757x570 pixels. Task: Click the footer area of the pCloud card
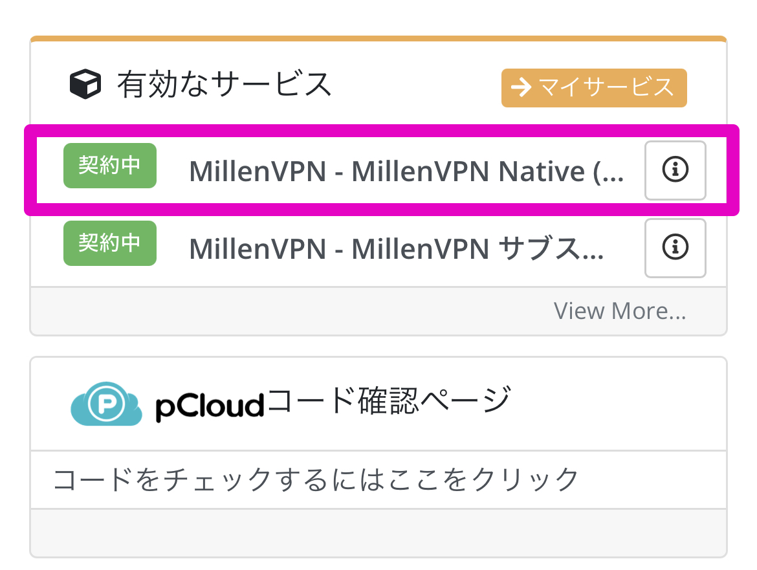(378, 532)
